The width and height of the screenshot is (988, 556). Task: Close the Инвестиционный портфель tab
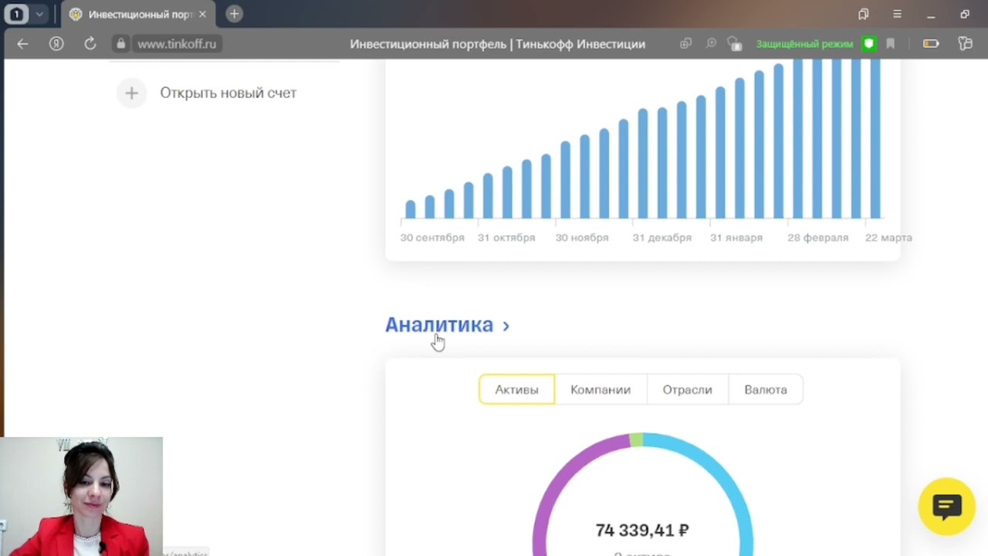click(x=202, y=14)
